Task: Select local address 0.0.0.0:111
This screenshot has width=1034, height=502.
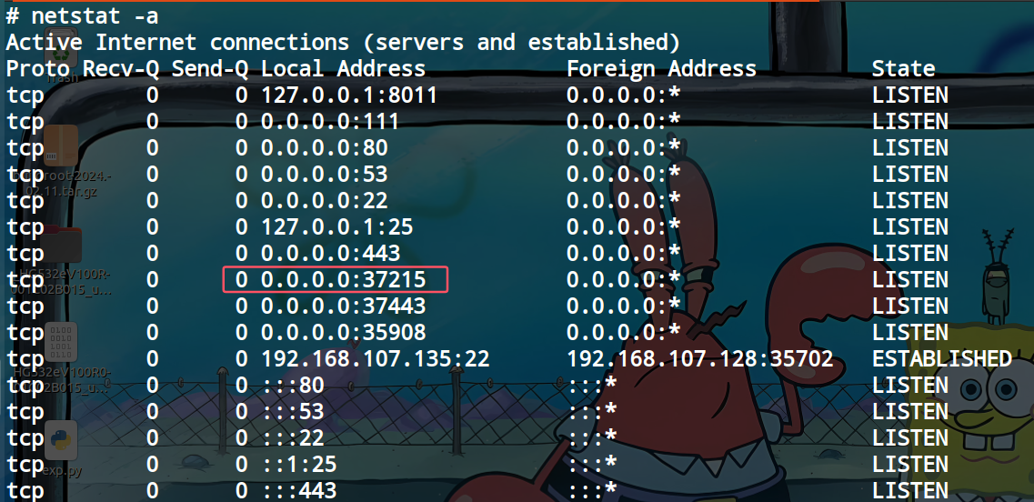Action: click(330, 121)
